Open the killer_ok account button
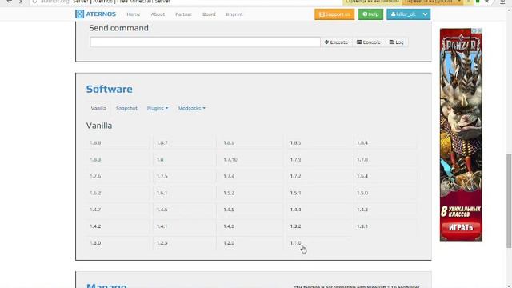This screenshot has height=288, width=512. pos(403,14)
